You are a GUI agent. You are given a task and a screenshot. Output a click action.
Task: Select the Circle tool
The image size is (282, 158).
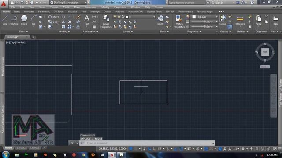[24, 20]
